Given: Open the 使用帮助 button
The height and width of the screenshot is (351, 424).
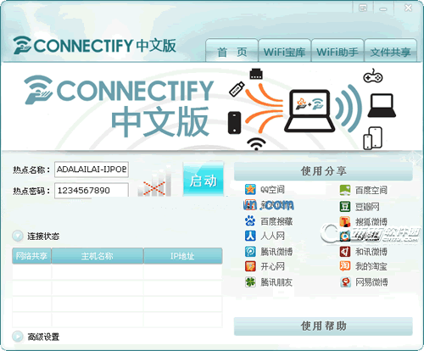Looking at the screenshot, I should pos(323,326).
